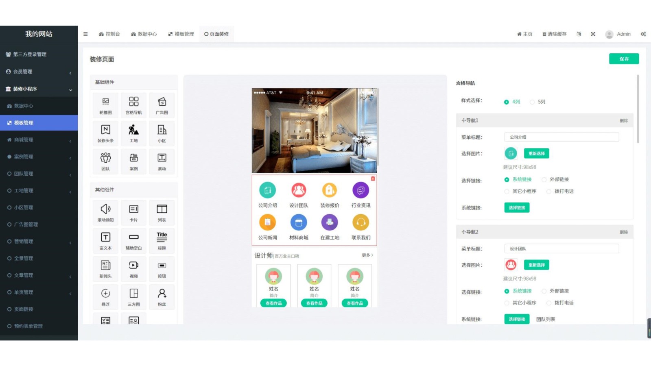The height and width of the screenshot is (366, 651).
Task: Select 外部链接 for 导航1
Action: pyautogui.click(x=555, y=180)
